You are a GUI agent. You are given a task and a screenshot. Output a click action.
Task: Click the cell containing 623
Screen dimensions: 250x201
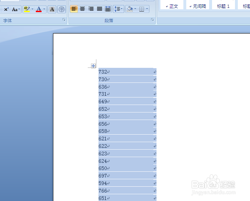[126, 153]
